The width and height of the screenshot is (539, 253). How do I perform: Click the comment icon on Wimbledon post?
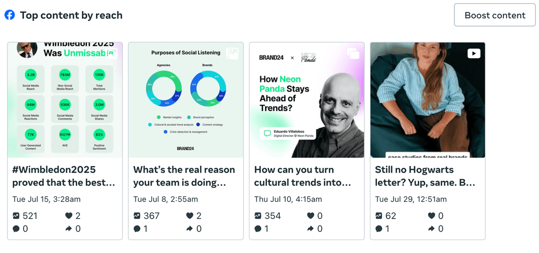point(16,229)
